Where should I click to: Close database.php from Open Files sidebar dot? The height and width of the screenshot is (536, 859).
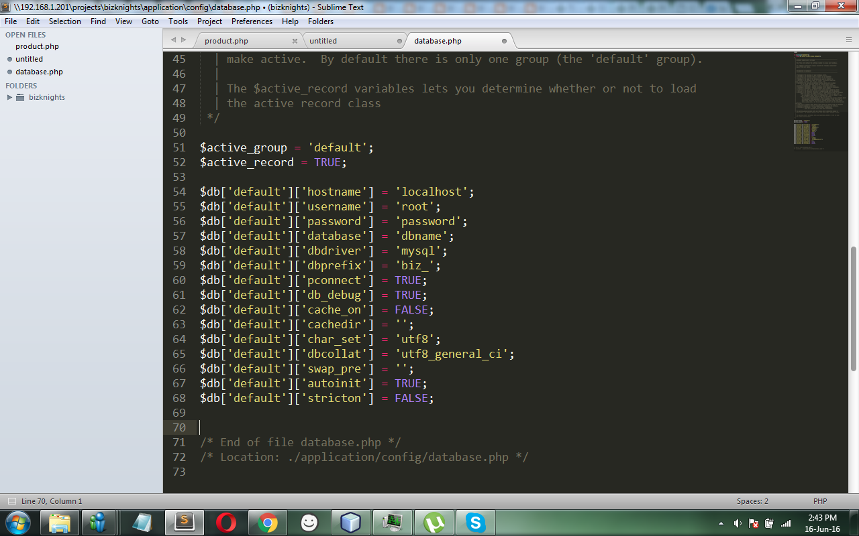(x=9, y=72)
